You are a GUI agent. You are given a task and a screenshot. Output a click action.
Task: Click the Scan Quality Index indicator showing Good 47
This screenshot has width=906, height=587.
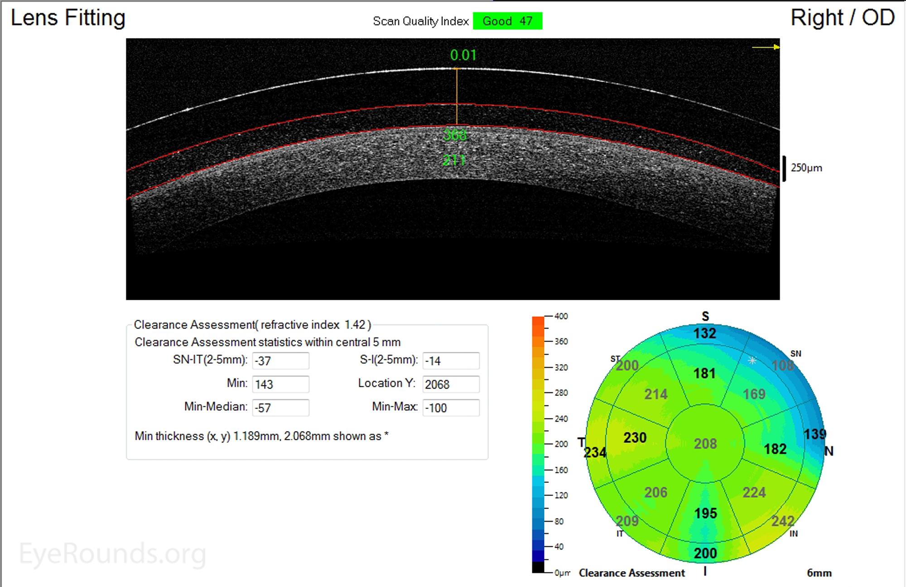point(507,21)
